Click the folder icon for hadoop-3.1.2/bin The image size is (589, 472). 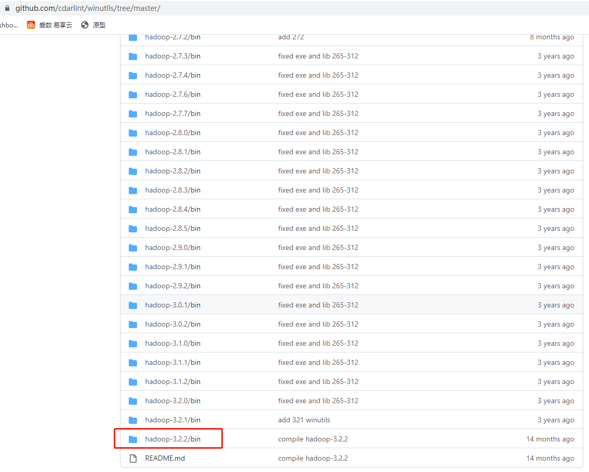click(x=133, y=382)
